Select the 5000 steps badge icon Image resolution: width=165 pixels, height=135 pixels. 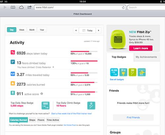click(46, 106)
